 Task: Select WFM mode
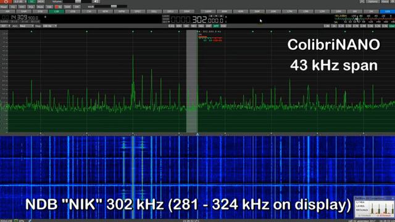tap(122, 11)
